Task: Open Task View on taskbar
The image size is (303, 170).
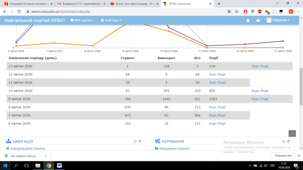Action: 27,166
